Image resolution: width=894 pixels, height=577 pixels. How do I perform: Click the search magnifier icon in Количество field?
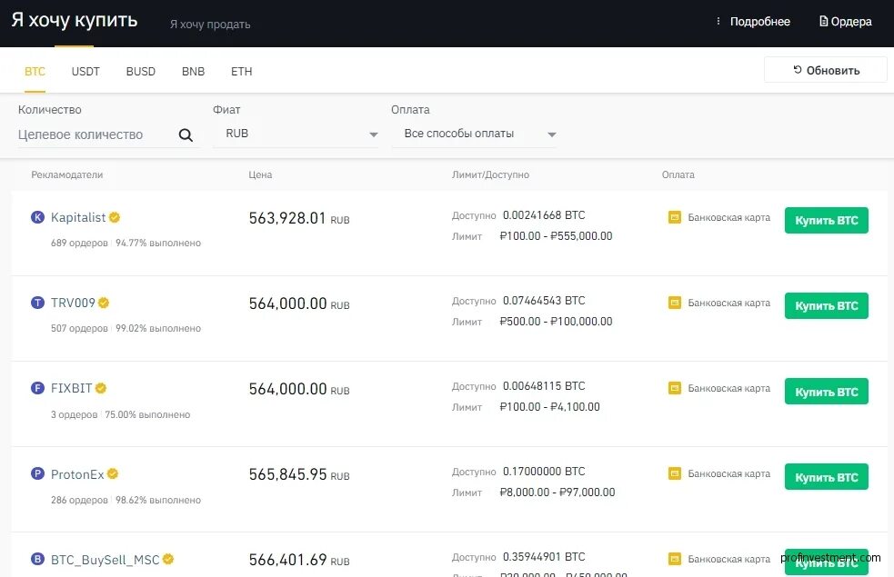tap(186, 135)
